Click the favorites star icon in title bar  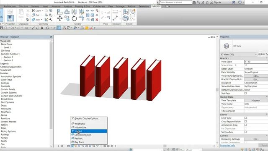207,2
